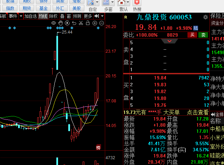
Task: Open the 指数 category
Action: tap(10, 8)
